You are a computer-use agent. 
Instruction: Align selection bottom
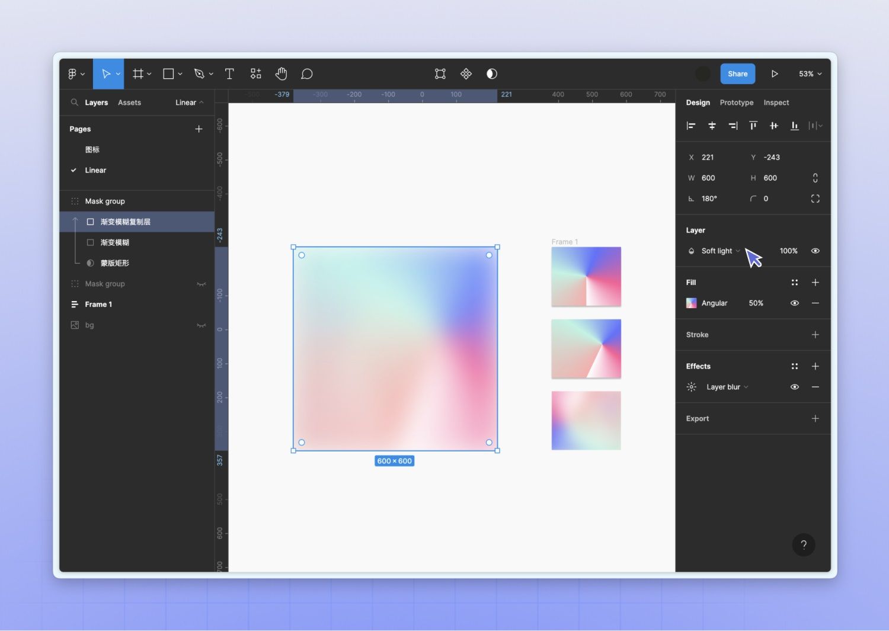(795, 126)
